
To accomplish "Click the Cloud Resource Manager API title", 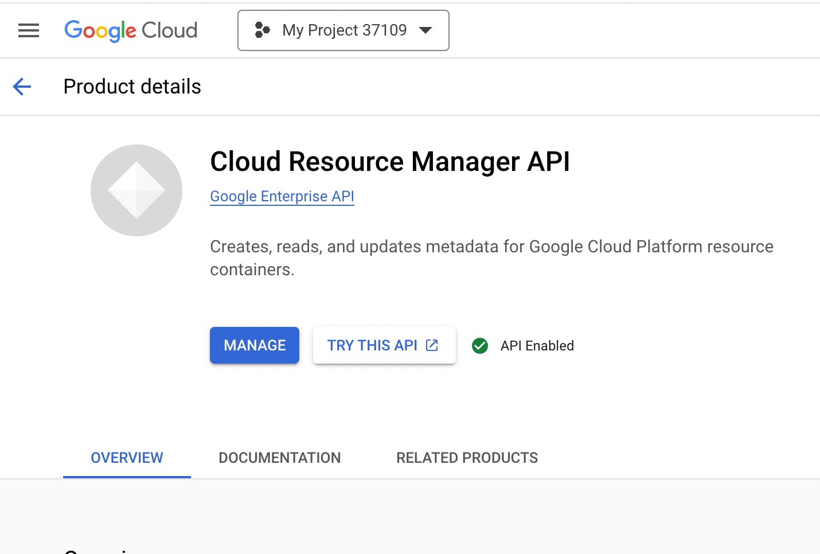I will coord(390,161).
